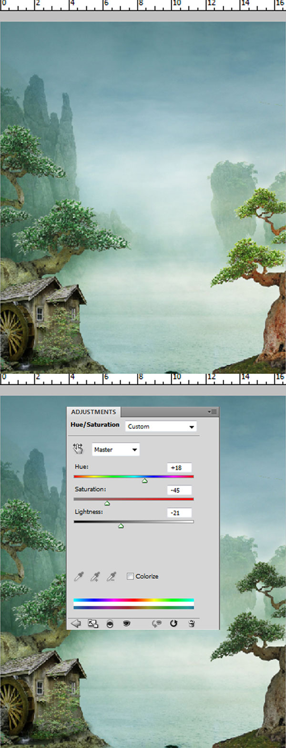This screenshot has height=748, width=286.
Task: Open the Adjustments panel flyout menu
Action: (x=212, y=411)
